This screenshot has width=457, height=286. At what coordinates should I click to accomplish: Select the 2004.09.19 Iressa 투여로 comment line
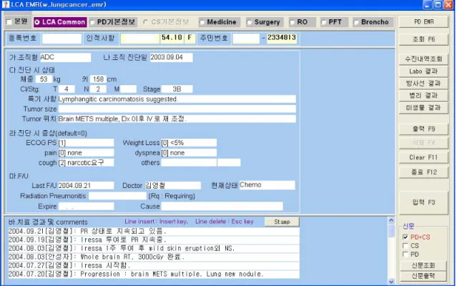point(154,240)
